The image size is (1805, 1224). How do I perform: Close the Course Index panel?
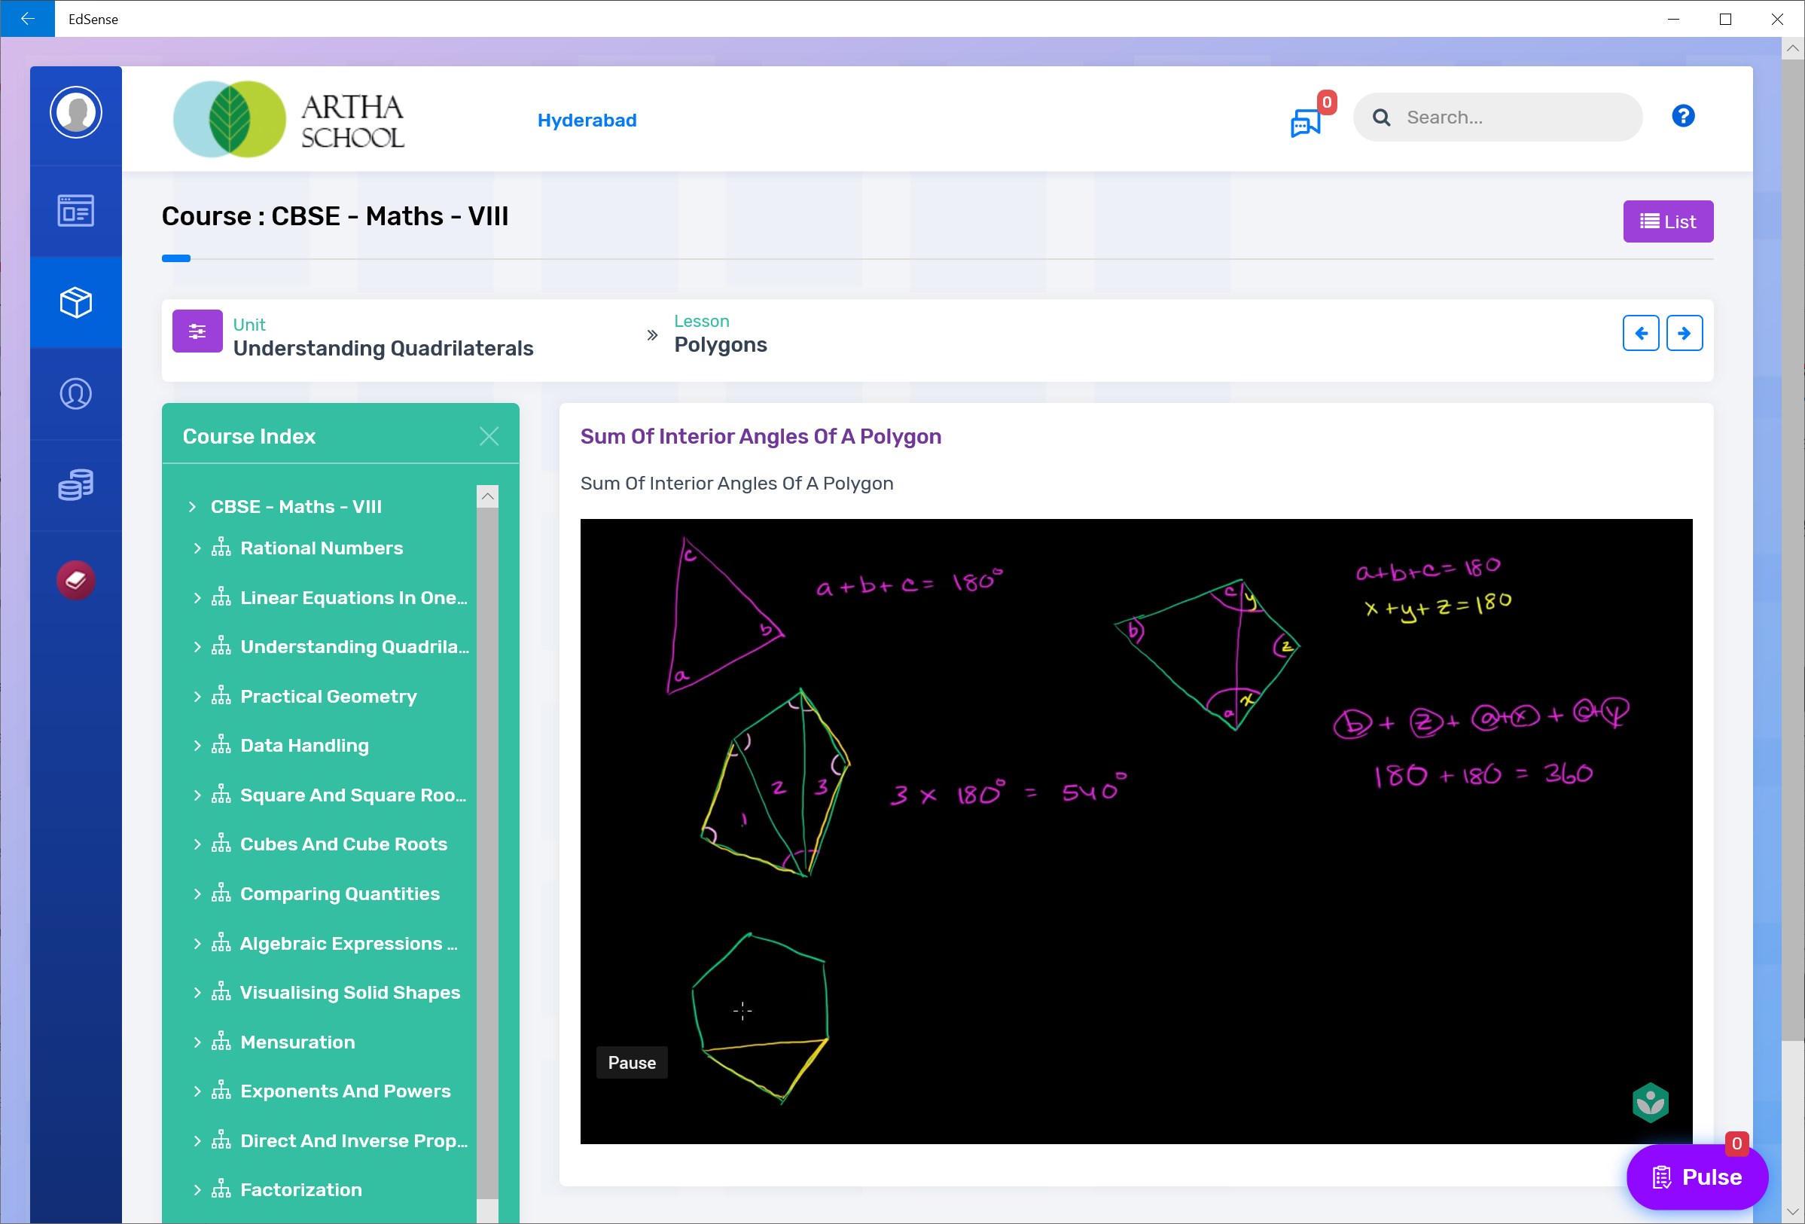pos(489,436)
